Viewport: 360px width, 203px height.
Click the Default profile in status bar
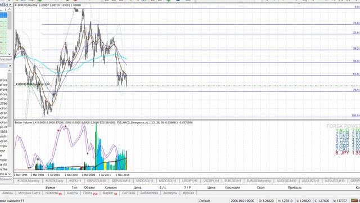point(204,201)
